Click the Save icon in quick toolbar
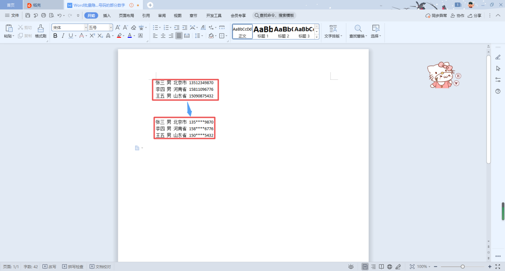 28,16
